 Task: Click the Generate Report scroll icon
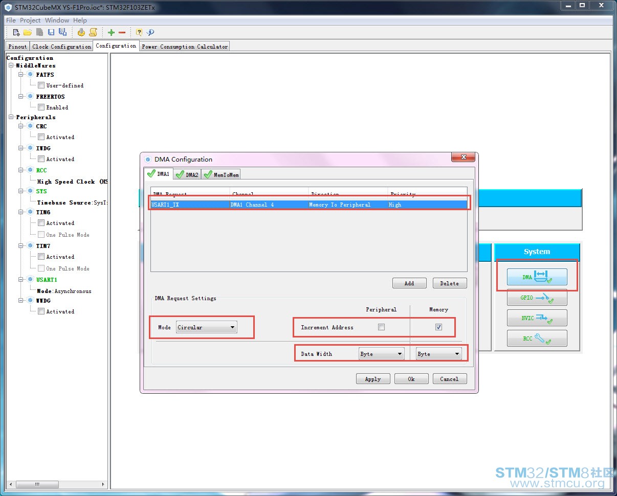[93, 32]
